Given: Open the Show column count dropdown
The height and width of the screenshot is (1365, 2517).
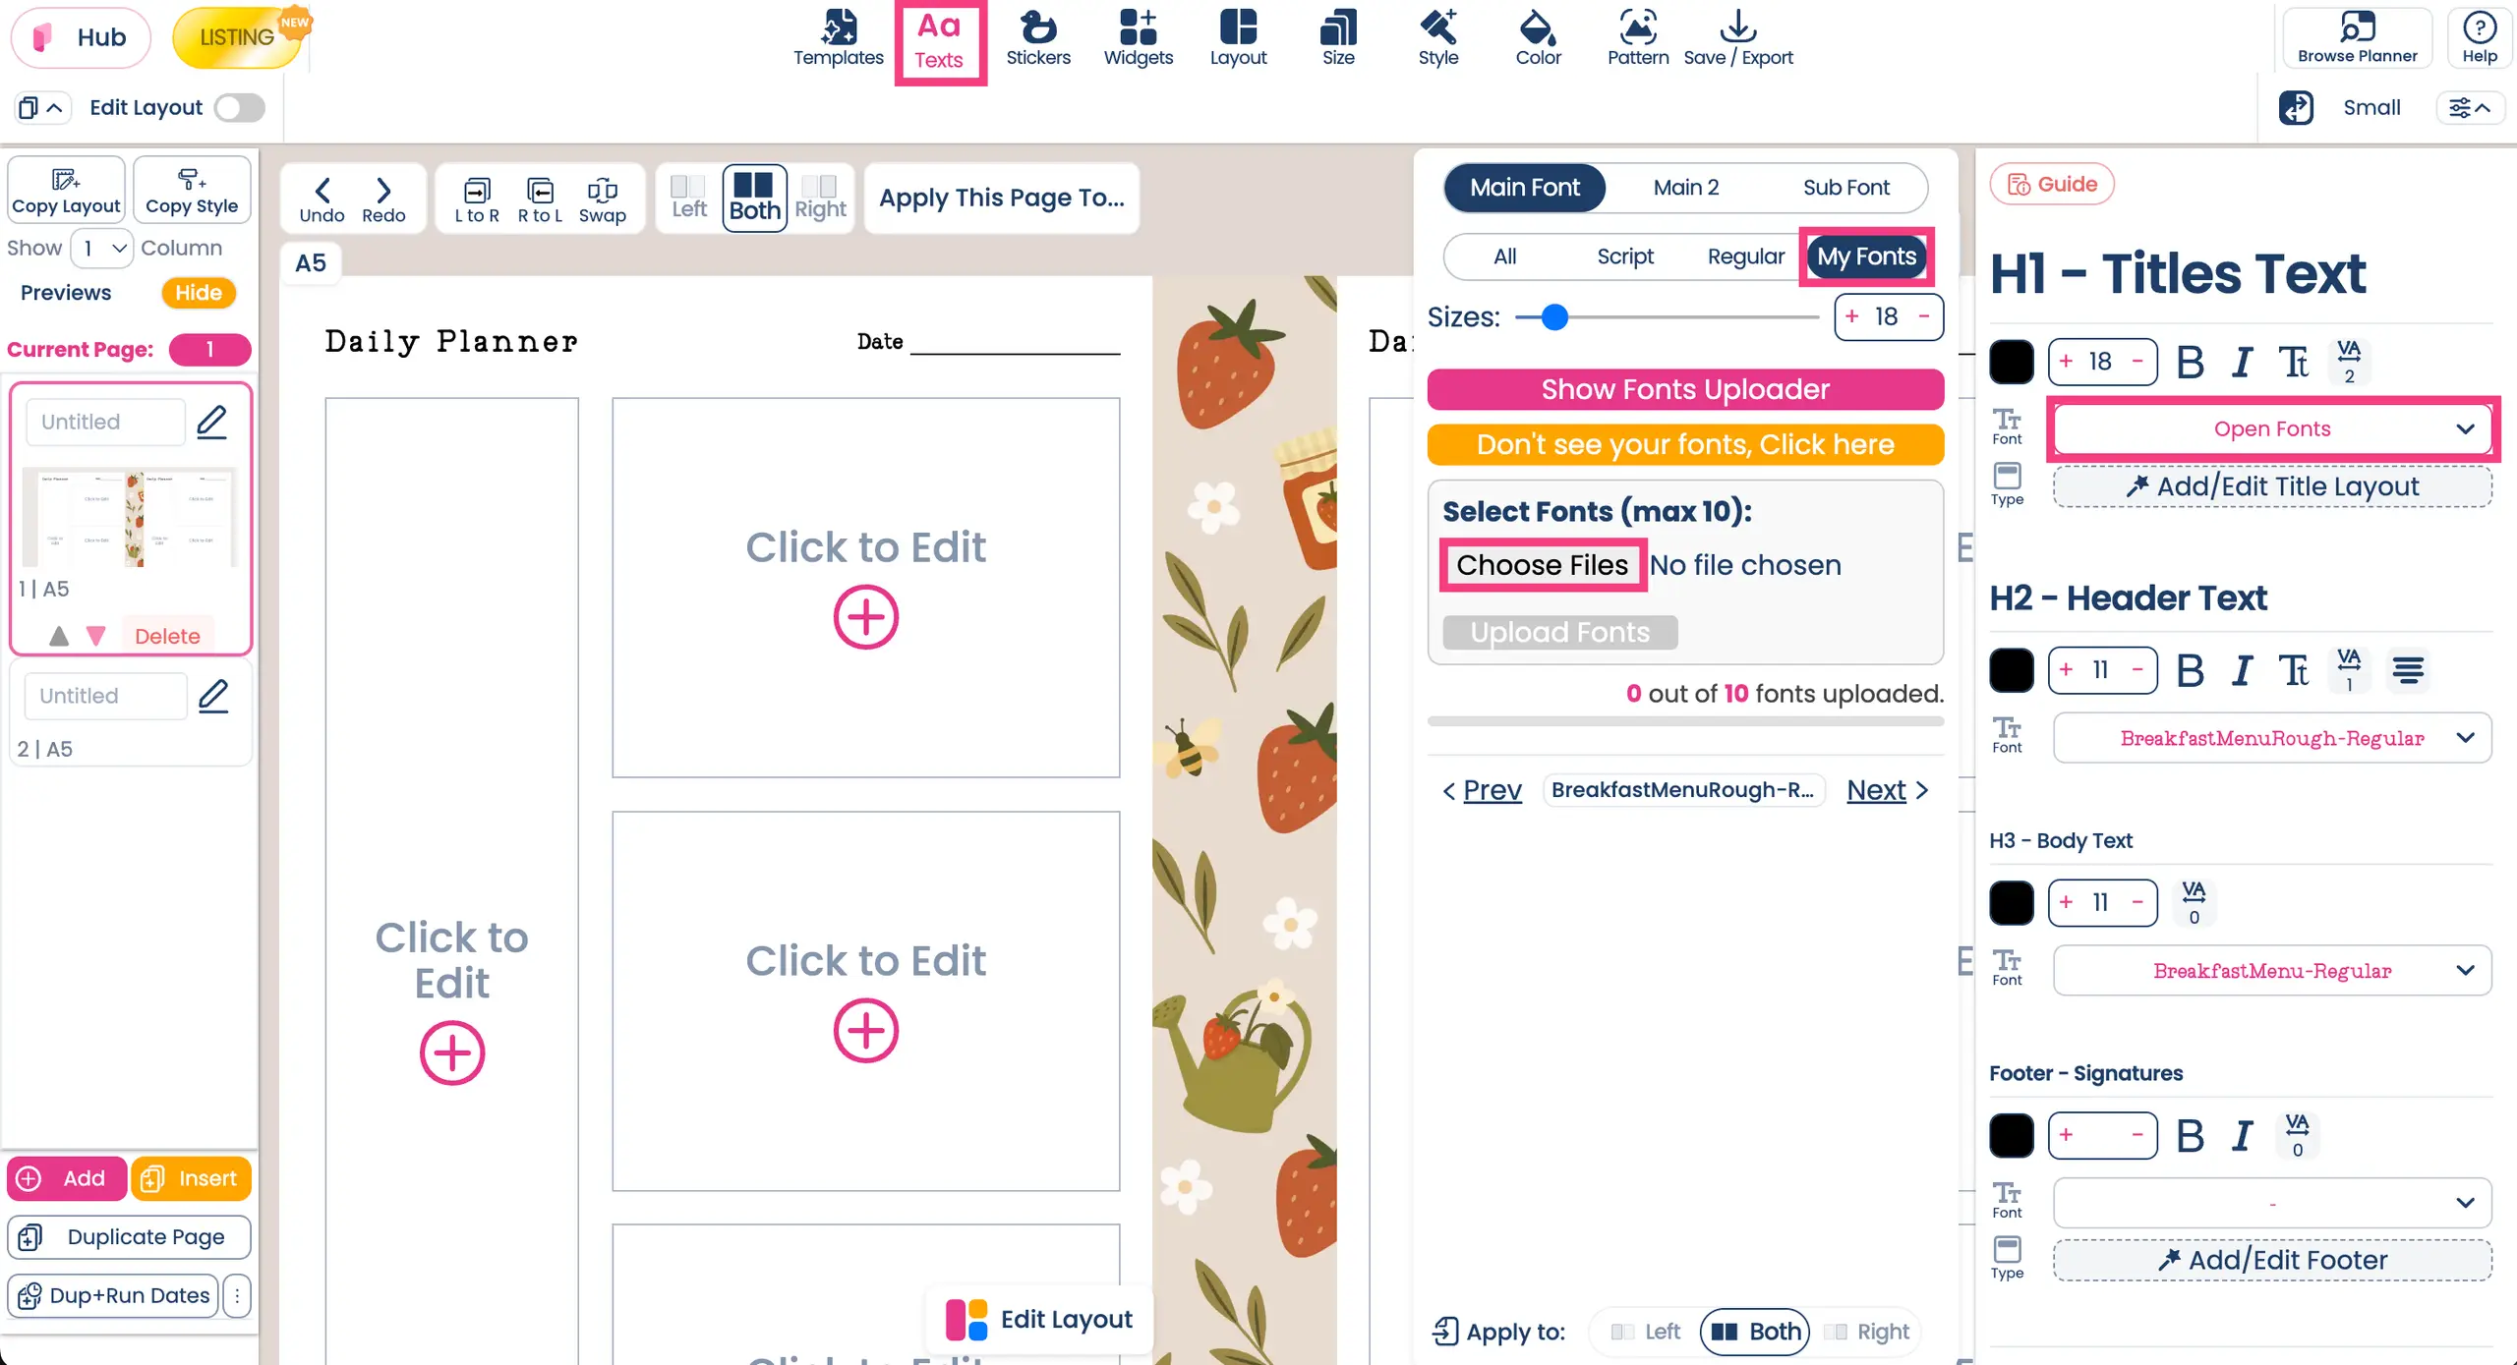Looking at the screenshot, I should pos(102,249).
